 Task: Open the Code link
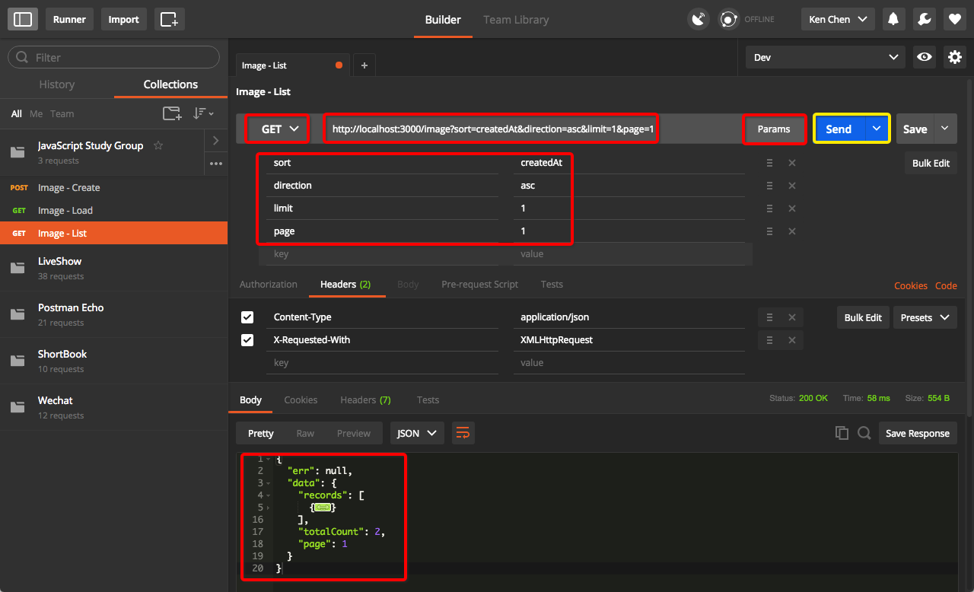tap(946, 286)
